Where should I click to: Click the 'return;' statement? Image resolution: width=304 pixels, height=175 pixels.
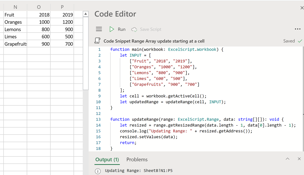coord(128,142)
